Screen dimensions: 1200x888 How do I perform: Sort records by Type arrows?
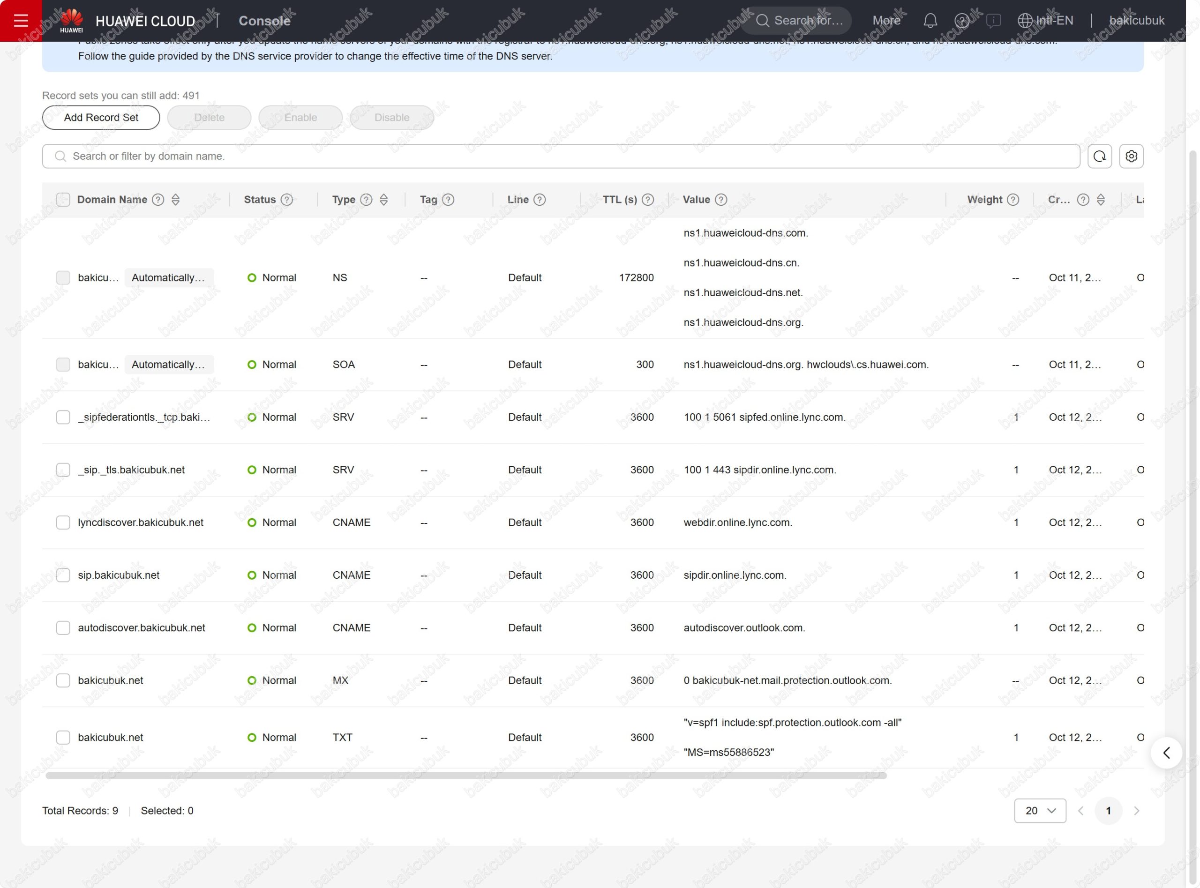pyautogui.click(x=383, y=200)
